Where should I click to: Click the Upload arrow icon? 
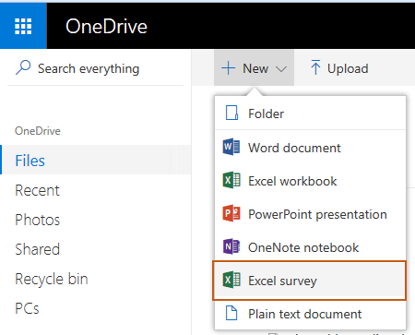click(x=315, y=67)
